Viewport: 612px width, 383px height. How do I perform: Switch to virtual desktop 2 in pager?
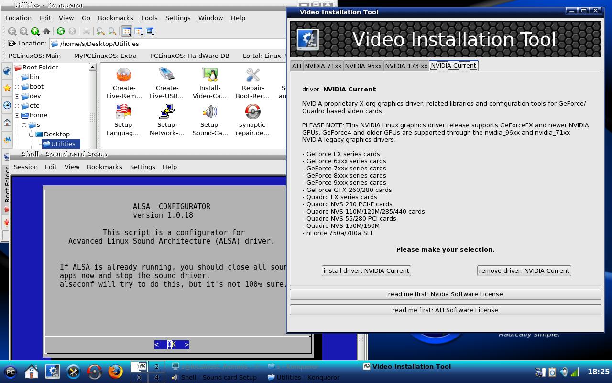(156, 367)
